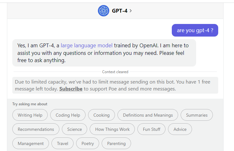
Task: Select the Summaries suggestion chip
Action: (197, 115)
